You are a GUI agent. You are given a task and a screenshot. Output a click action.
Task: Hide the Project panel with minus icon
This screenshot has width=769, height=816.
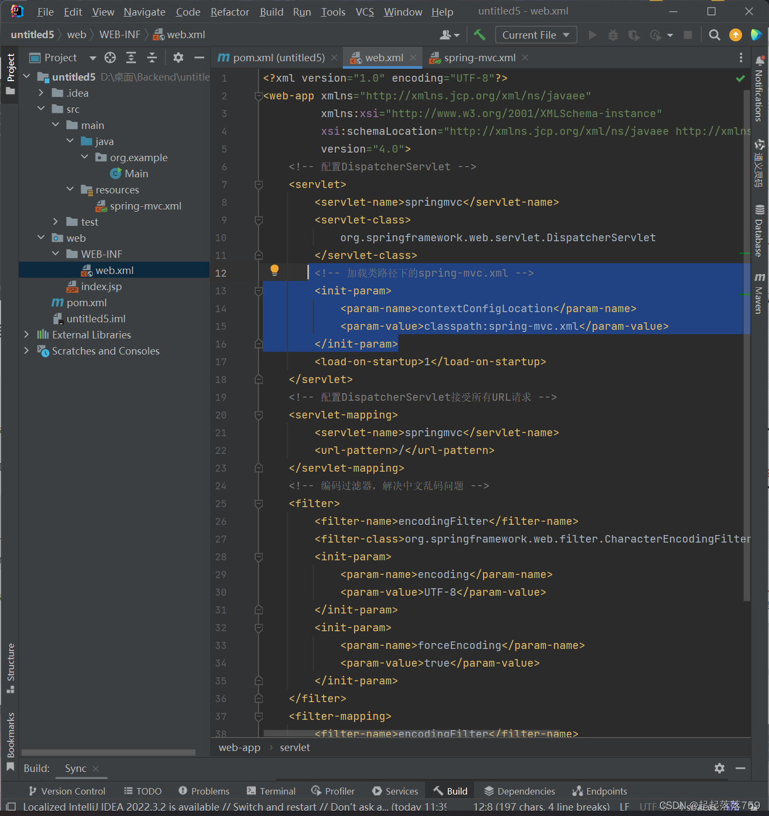[x=199, y=57]
